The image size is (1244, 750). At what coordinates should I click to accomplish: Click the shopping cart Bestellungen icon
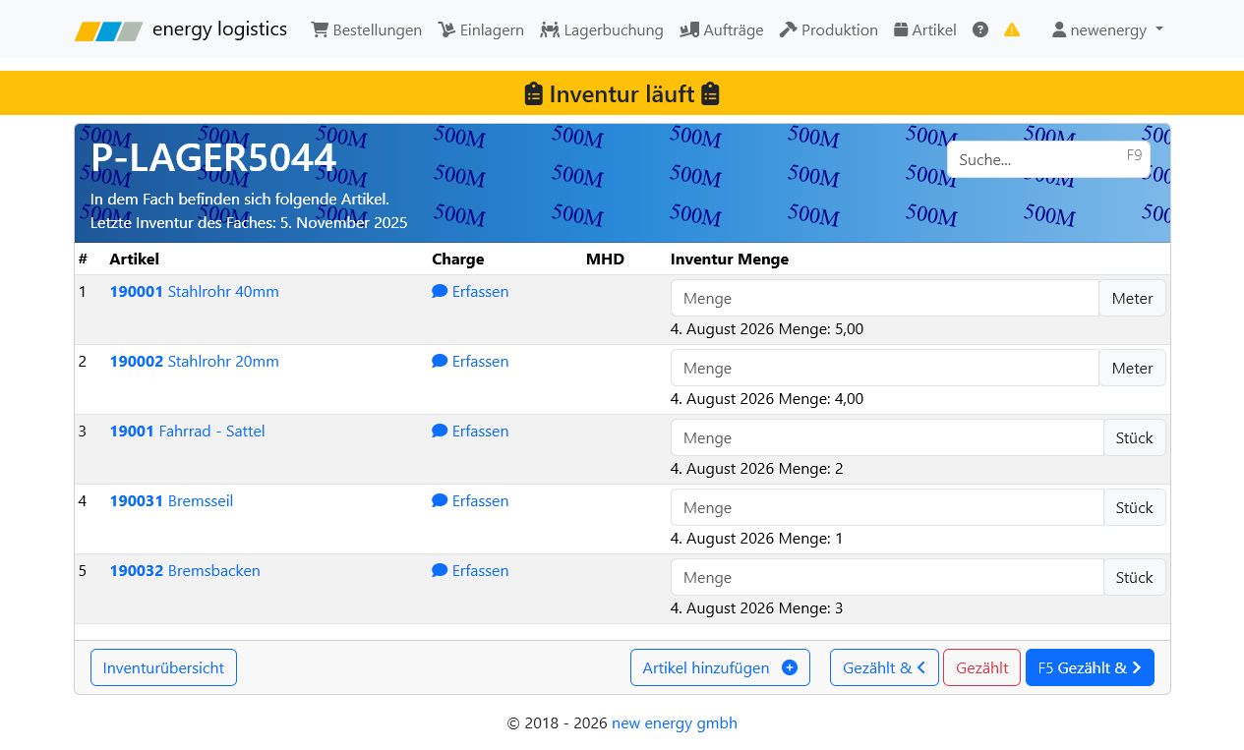[x=320, y=29]
